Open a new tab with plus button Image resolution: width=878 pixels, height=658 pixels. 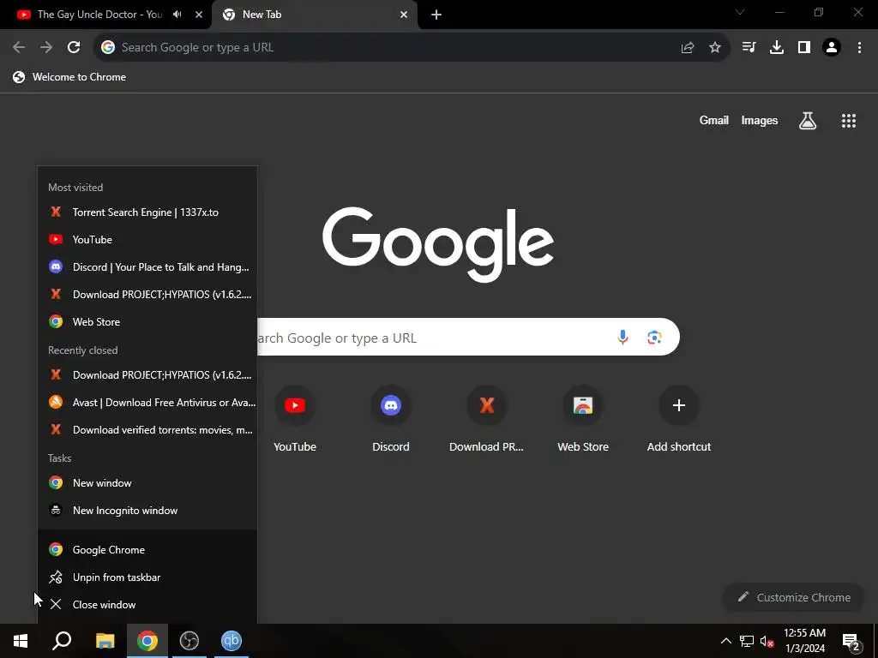click(x=436, y=15)
